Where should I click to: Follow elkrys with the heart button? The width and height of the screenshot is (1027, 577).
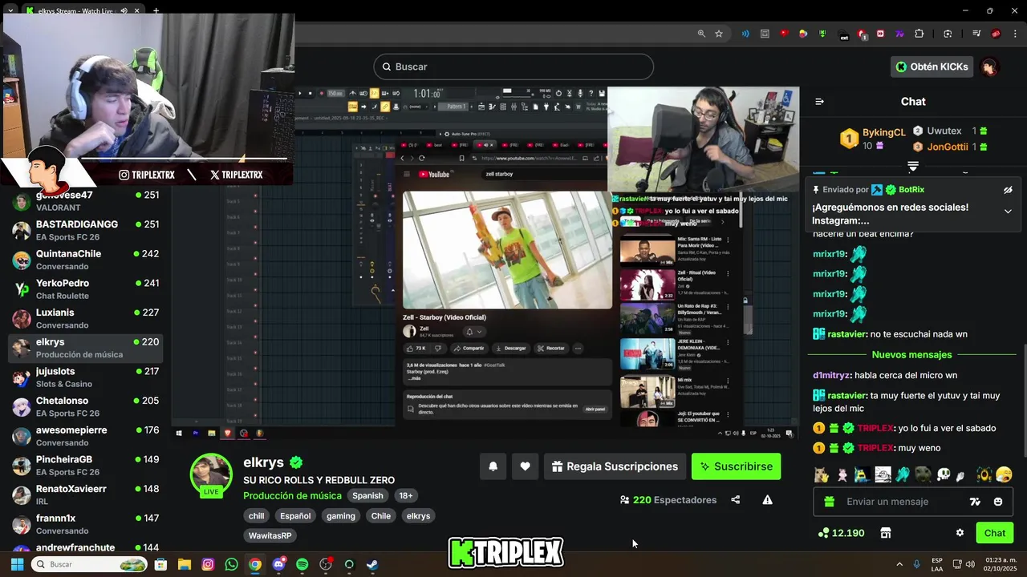point(526,466)
